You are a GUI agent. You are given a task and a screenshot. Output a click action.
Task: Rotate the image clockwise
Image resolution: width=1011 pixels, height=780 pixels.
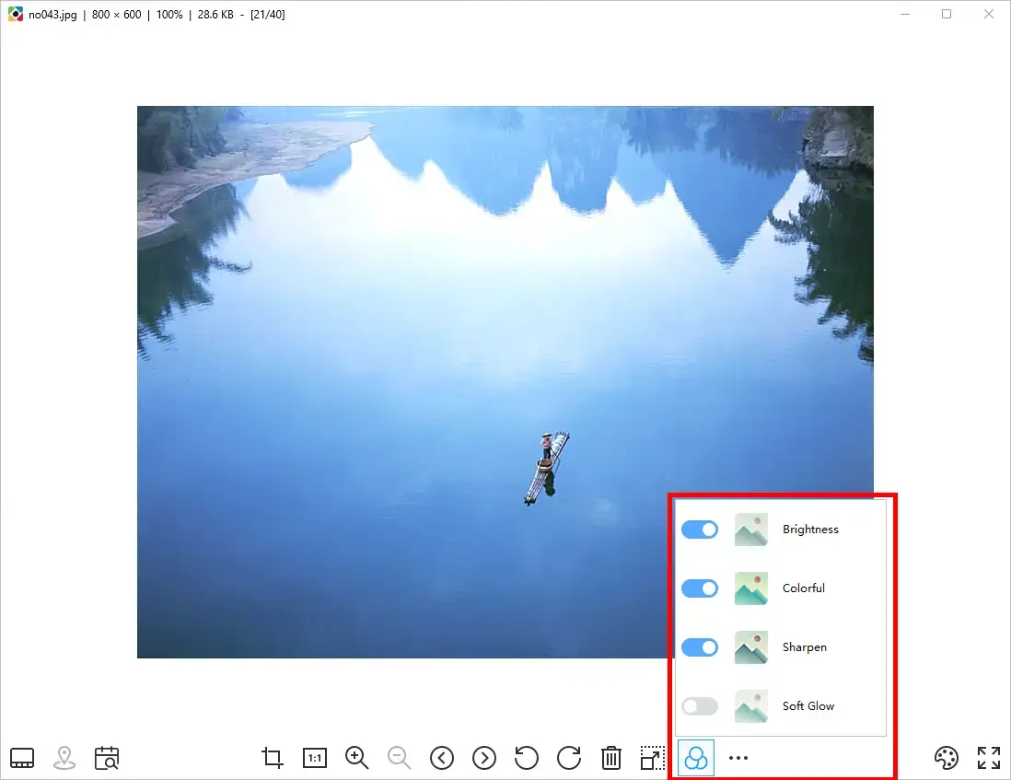(x=568, y=758)
